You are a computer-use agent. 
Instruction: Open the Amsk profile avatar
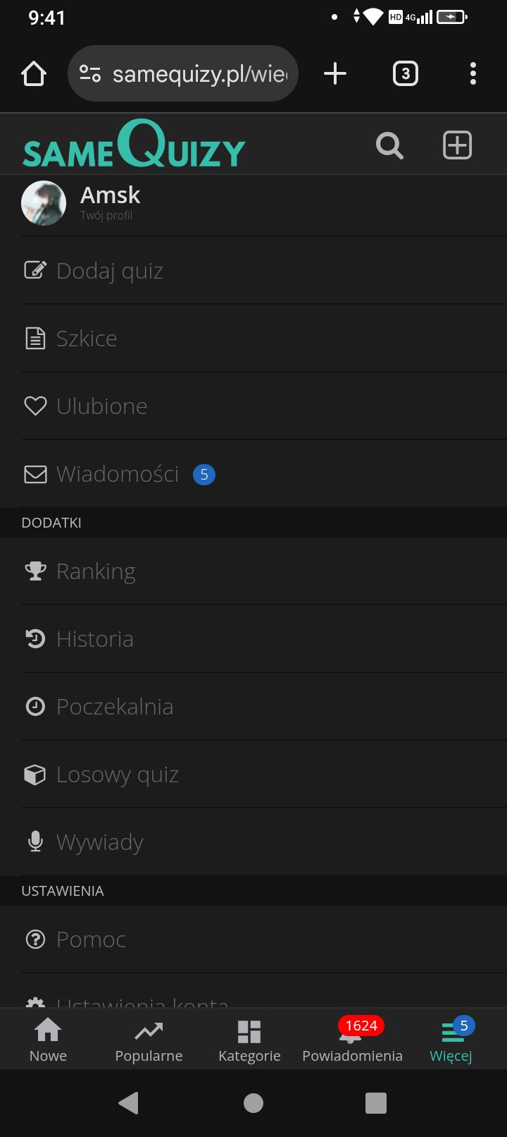tap(44, 203)
